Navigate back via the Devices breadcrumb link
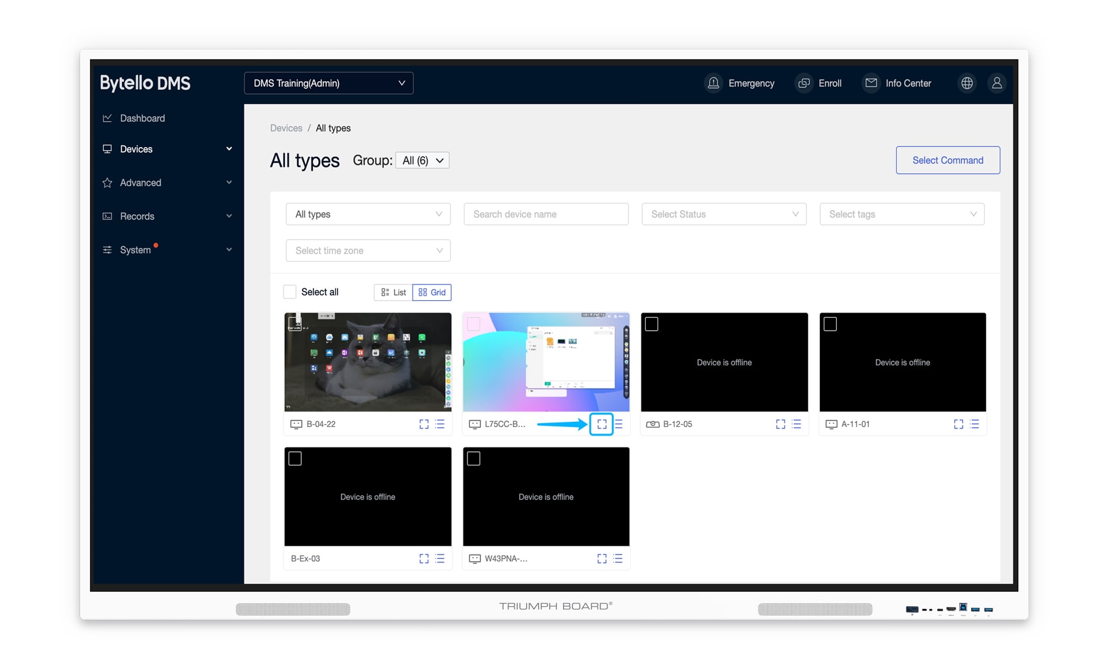The image size is (1108, 666). [286, 128]
